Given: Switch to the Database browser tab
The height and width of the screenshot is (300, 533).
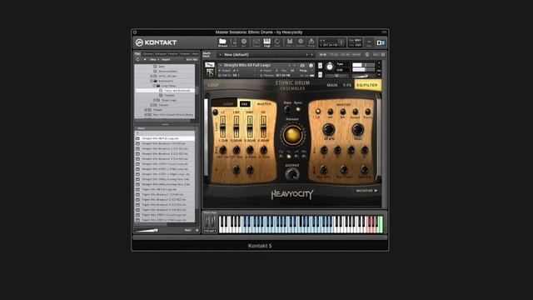Looking at the screenshot, I should [161, 53].
